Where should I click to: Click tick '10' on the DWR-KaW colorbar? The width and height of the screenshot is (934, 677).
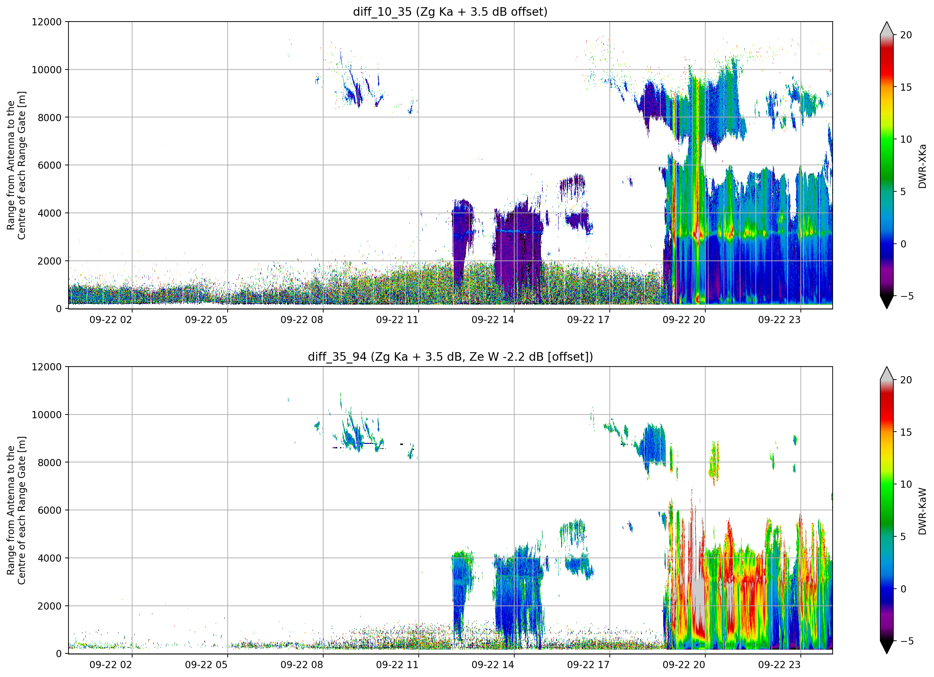(x=906, y=484)
